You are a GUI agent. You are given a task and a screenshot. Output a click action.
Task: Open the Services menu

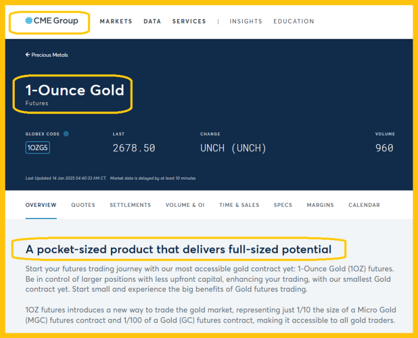click(189, 22)
